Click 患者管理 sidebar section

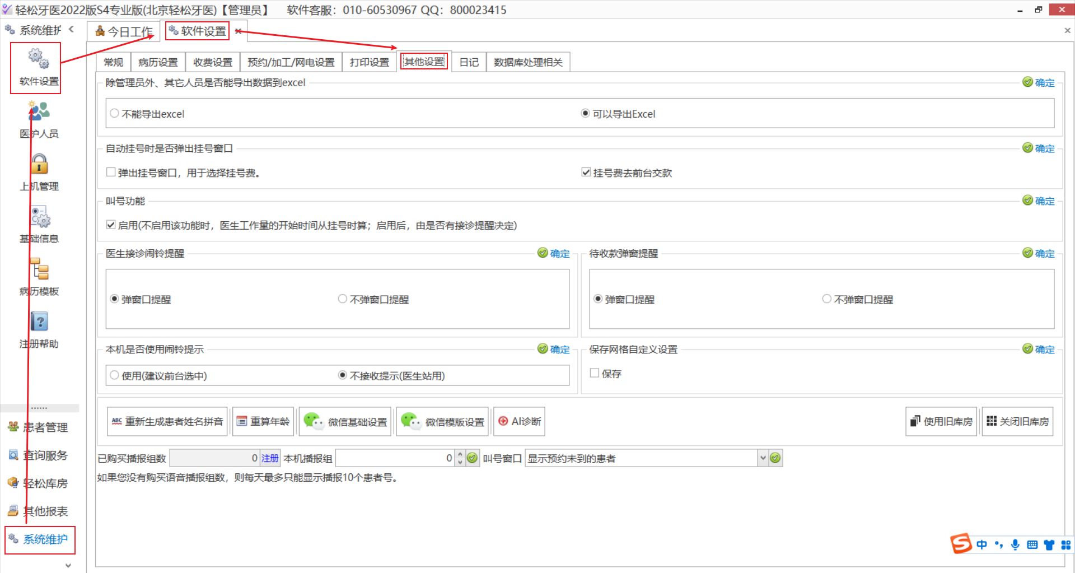pyautogui.click(x=38, y=427)
